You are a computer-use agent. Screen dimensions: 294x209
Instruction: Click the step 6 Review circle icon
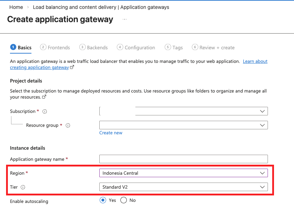(x=195, y=47)
